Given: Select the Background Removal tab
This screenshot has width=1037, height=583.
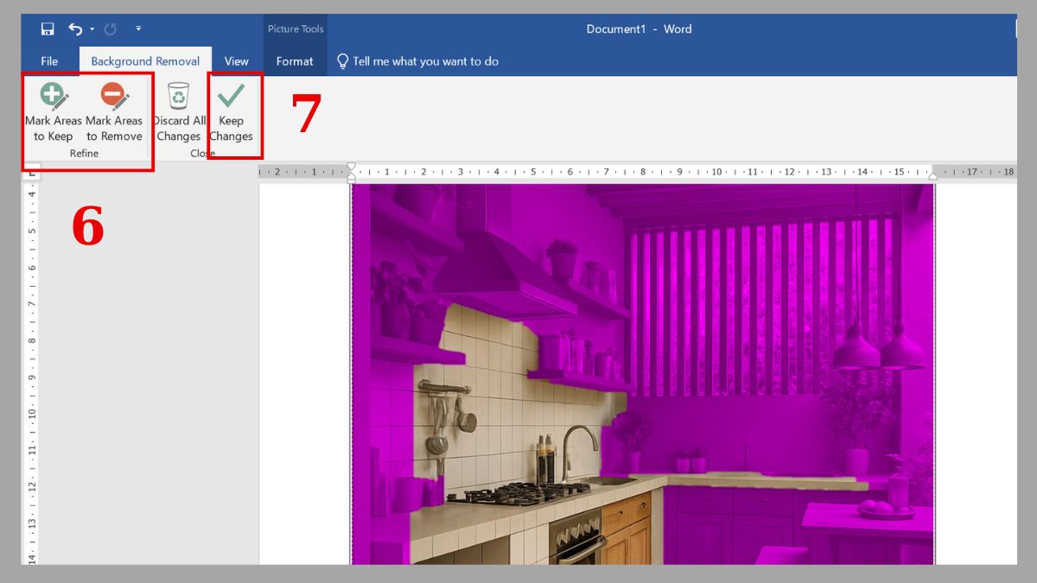Looking at the screenshot, I should (x=144, y=61).
